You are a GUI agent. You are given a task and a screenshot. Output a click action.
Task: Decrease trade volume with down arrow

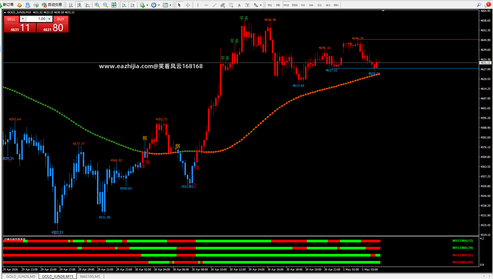23,19
